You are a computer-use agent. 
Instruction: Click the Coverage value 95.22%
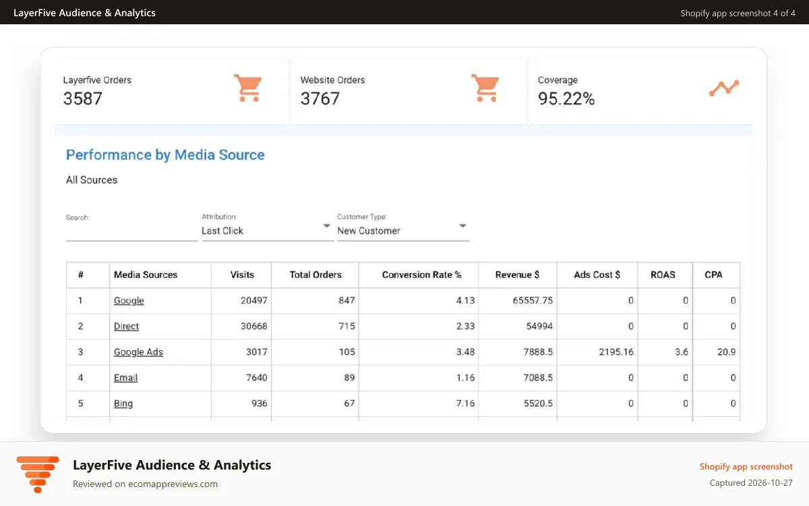(566, 99)
